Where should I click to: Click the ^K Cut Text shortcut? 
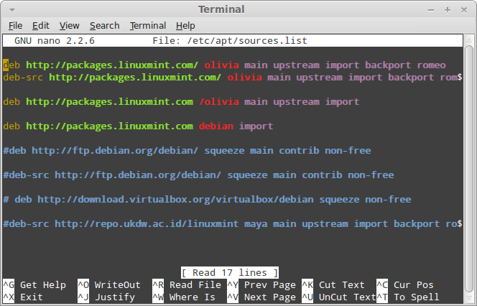[x=333, y=284]
